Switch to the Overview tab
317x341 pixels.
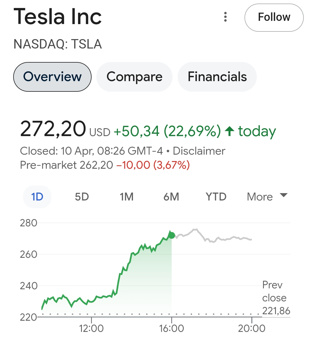pos(52,77)
